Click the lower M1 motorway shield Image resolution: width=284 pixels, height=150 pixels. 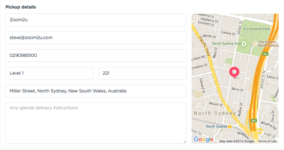pos(254,120)
